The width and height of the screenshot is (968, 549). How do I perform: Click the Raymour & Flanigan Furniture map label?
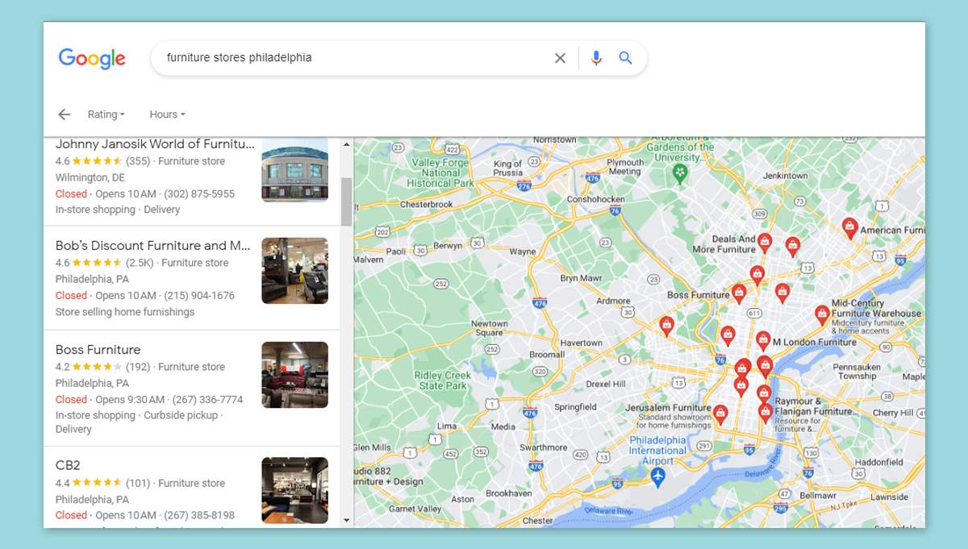pos(814,406)
